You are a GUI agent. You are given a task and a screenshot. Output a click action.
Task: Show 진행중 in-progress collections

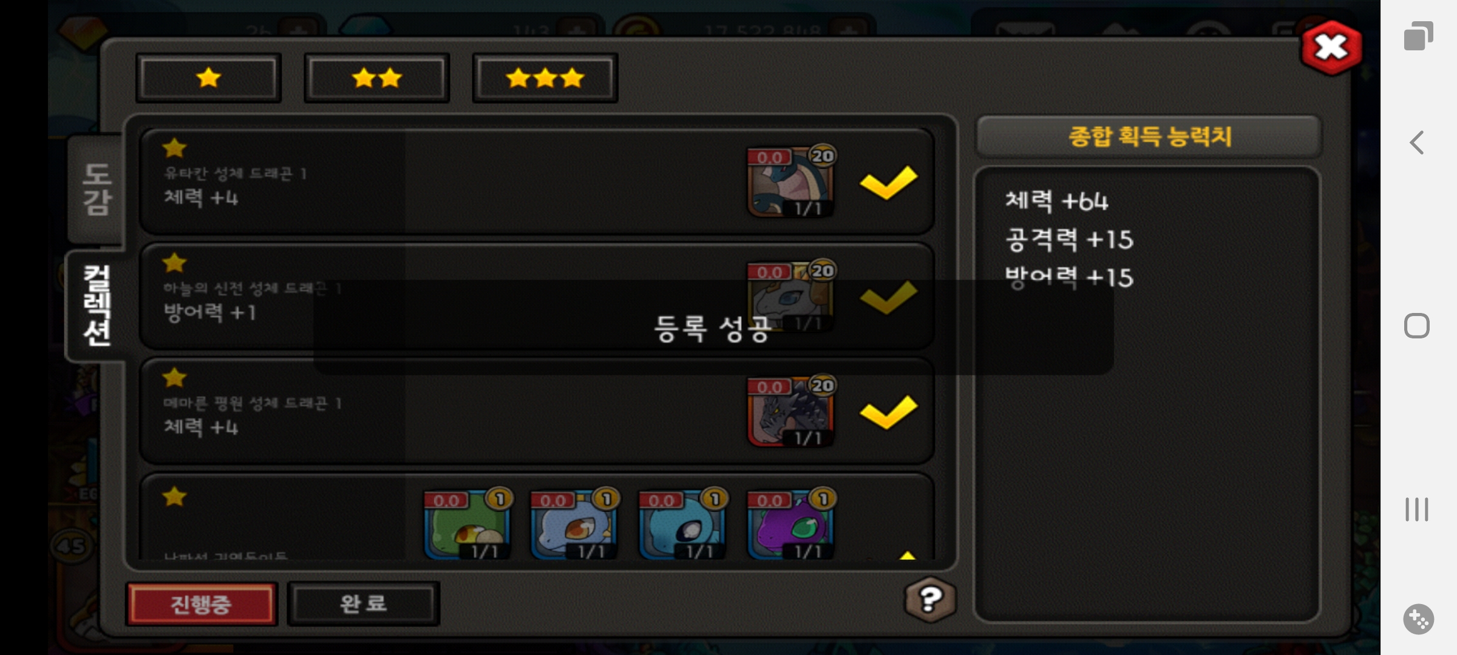coord(201,603)
